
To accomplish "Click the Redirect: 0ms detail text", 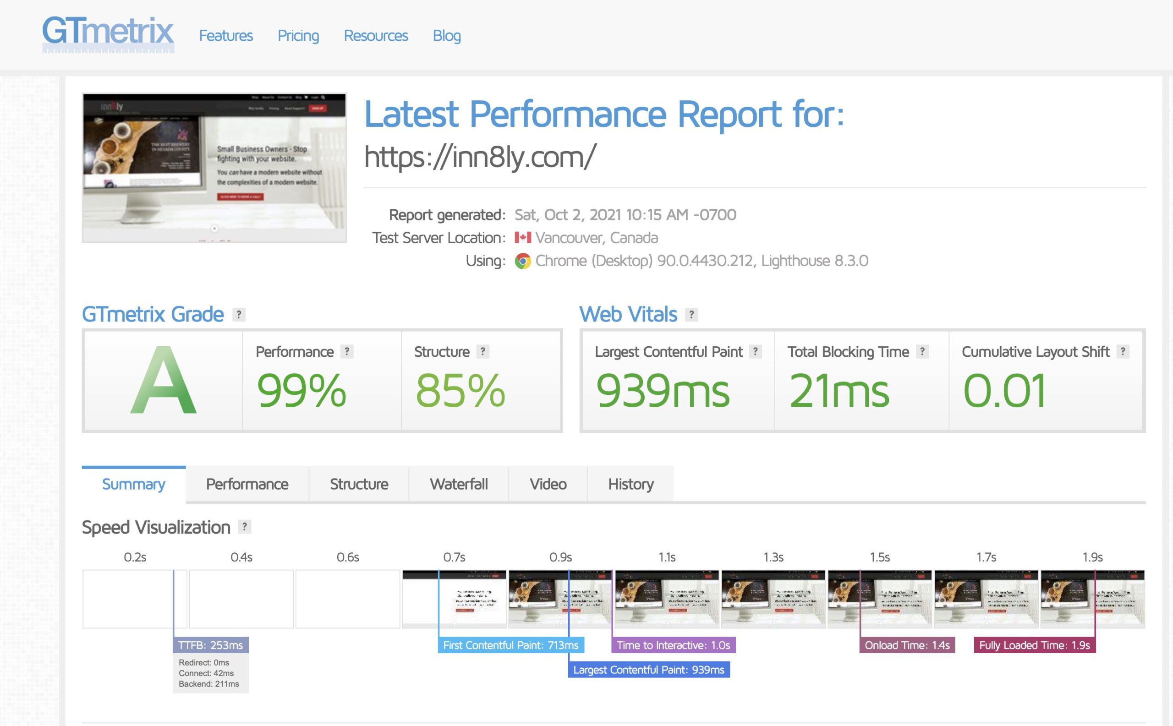I will (x=203, y=663).
